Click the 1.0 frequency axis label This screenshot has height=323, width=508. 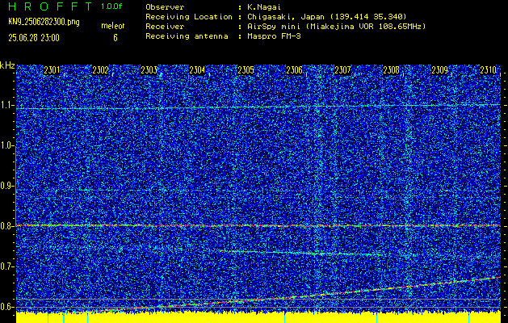click(6, 146)
